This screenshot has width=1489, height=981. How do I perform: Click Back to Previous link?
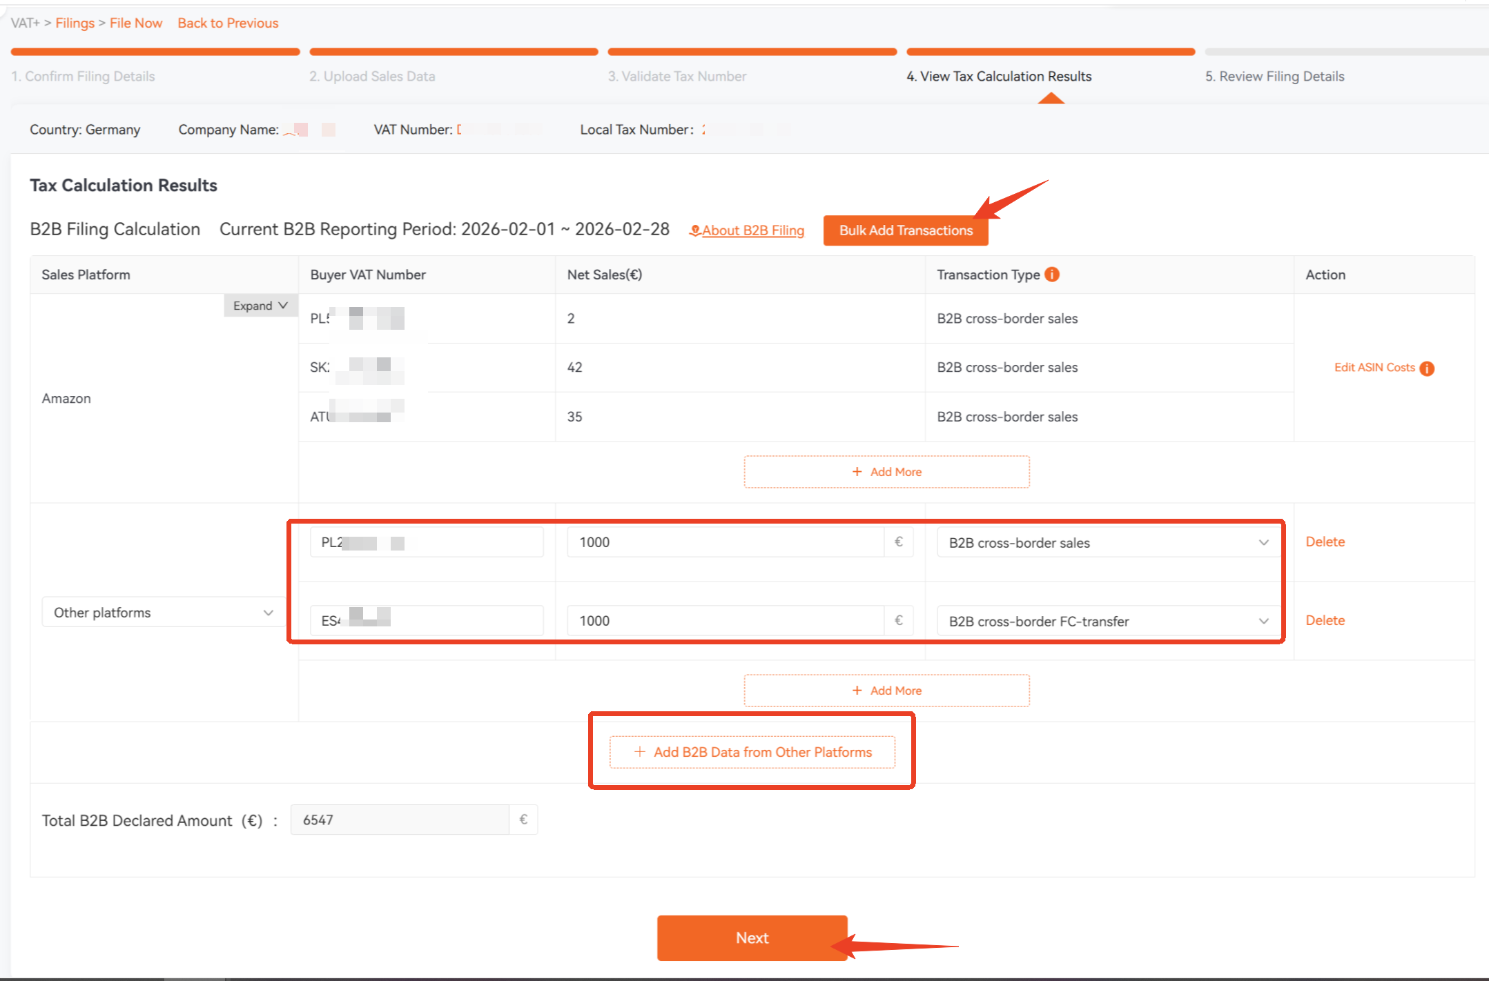point(228,23)
